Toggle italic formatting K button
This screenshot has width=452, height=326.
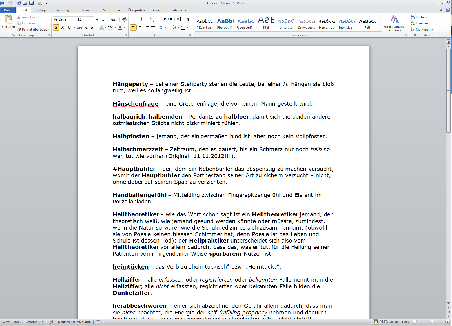tap(63, 28)
